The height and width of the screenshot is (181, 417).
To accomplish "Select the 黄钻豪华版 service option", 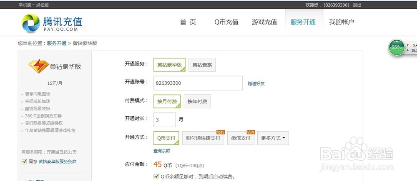I will (169, 65).
